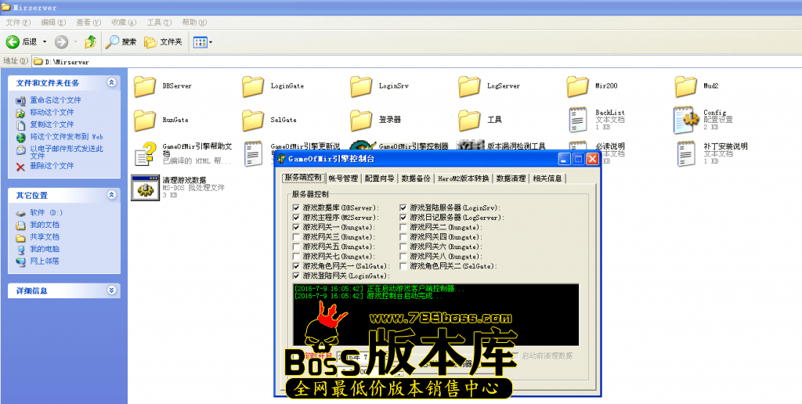The width and height of the screenshot is (802, 404).
Task: Open the Config settings file
Action: coord(686,119)
